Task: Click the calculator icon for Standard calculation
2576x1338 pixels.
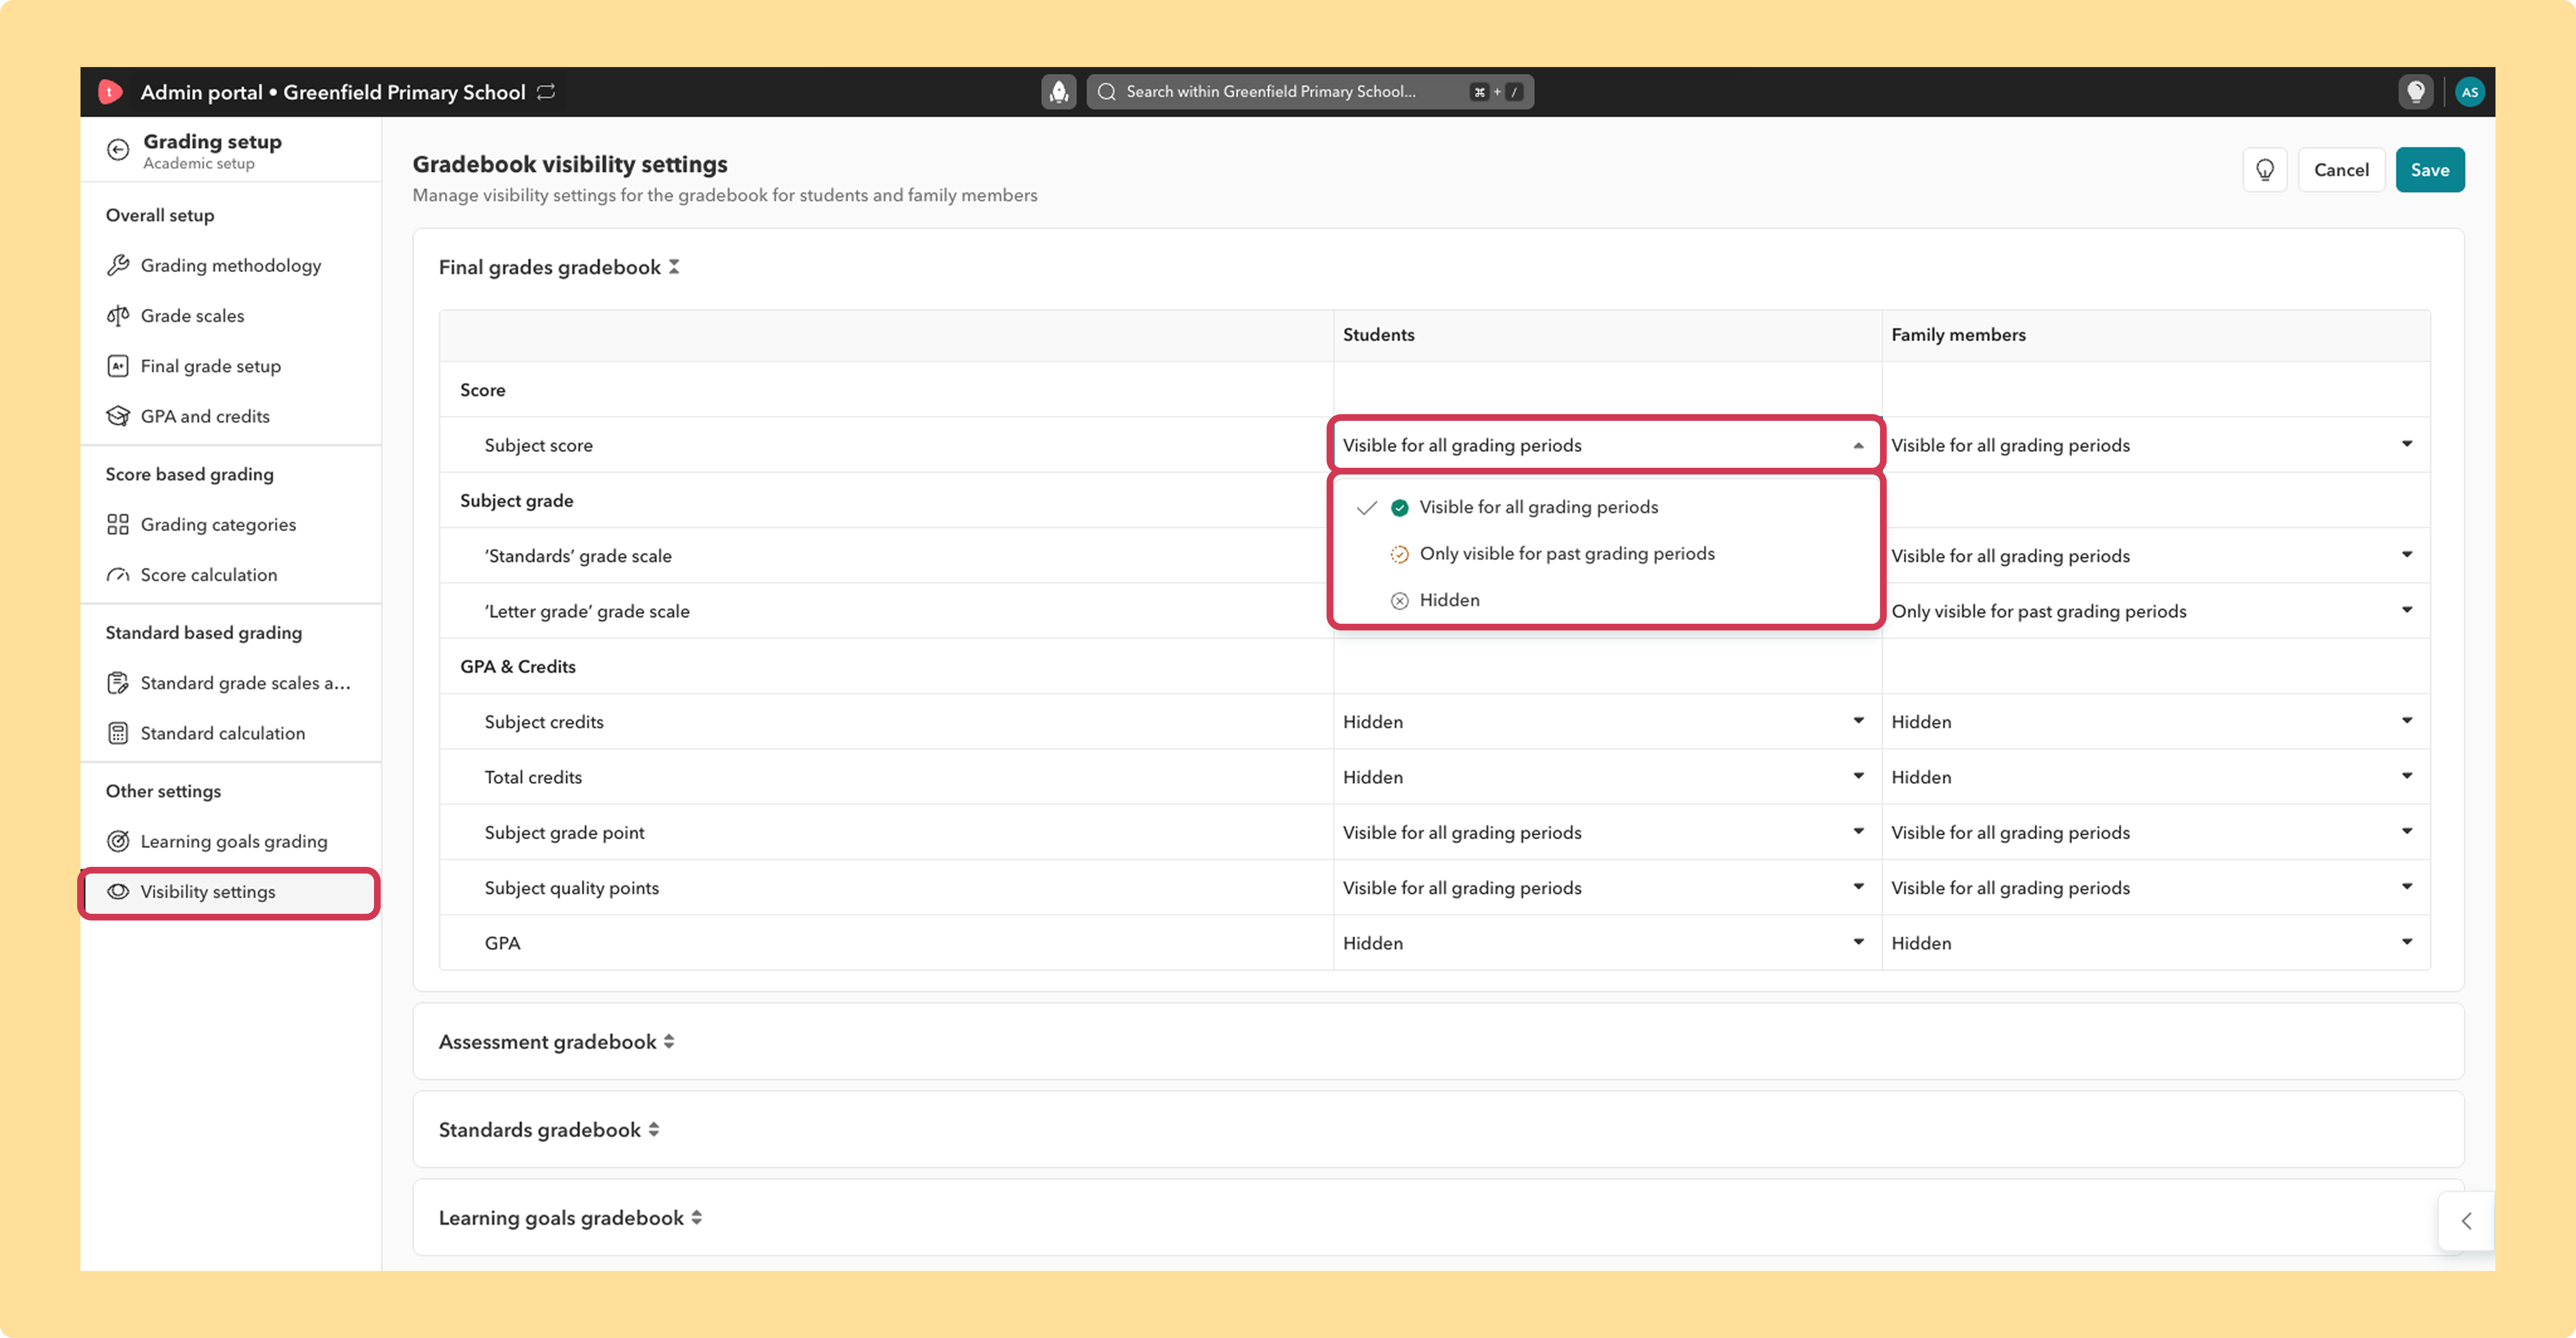Action: pyautogui.click(x=118, y=733)
